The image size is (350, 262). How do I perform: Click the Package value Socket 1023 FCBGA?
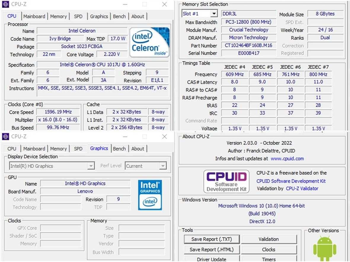[x=82, y=46]
